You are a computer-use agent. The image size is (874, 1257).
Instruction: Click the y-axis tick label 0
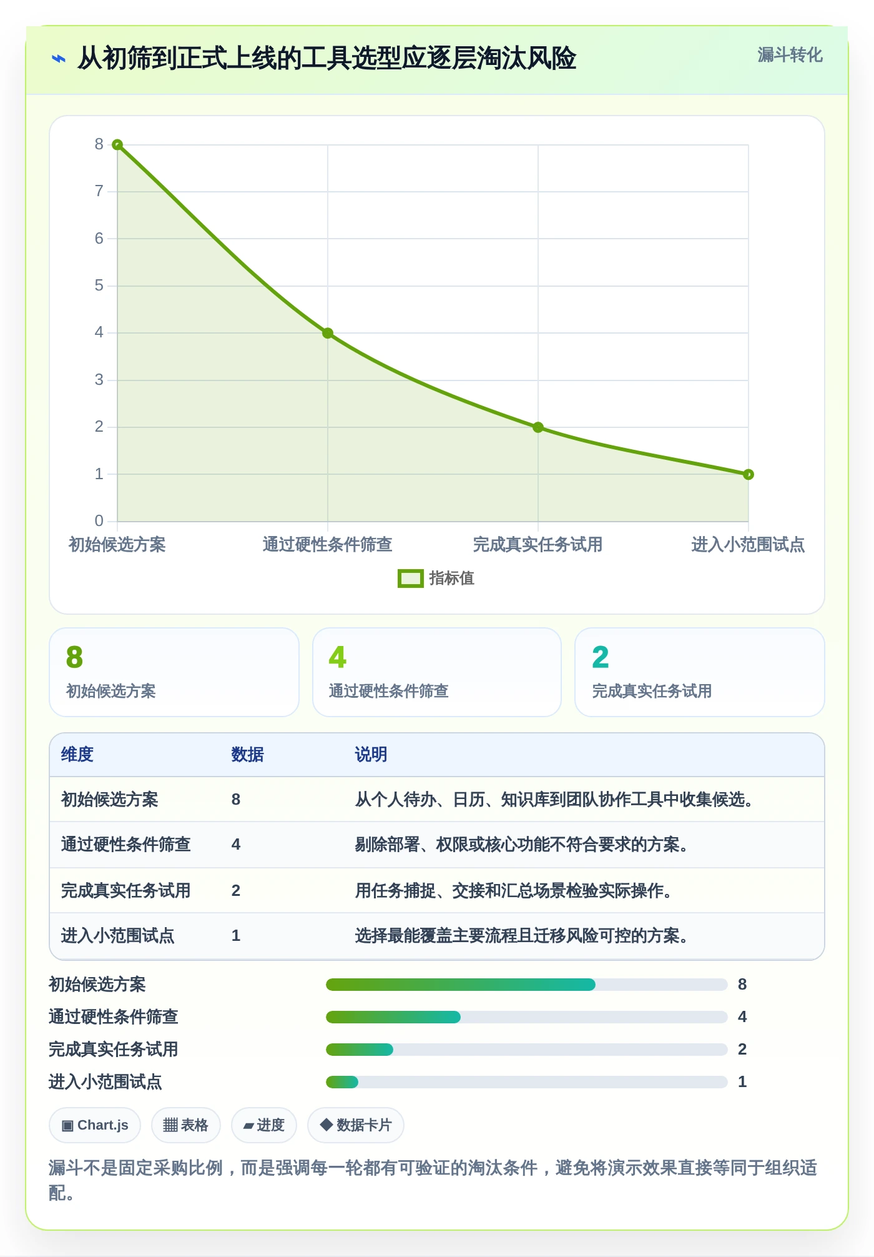[99, 521]
